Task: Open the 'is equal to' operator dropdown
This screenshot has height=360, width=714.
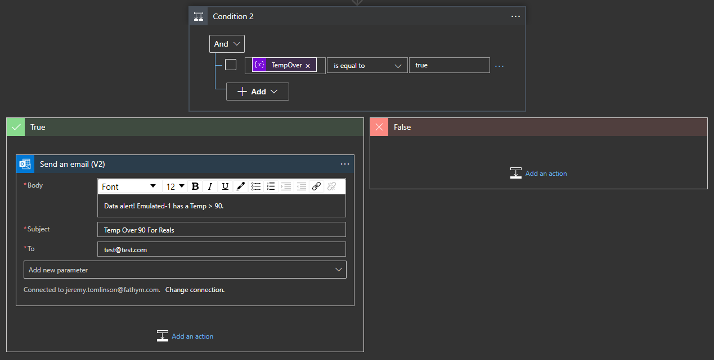Action: tap(367, 65)
